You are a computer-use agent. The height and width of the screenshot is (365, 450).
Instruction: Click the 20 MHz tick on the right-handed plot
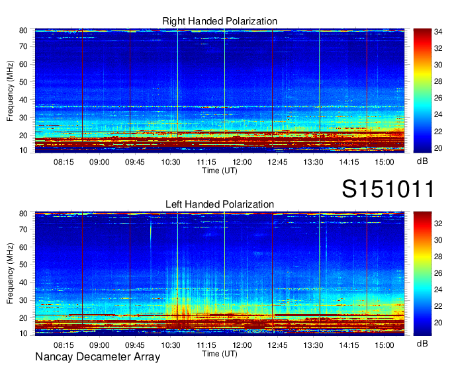23,136
